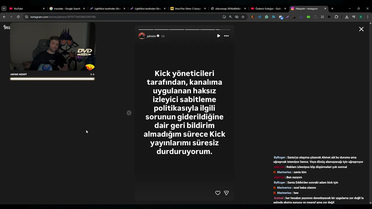Open the jahrein username link

151,36
